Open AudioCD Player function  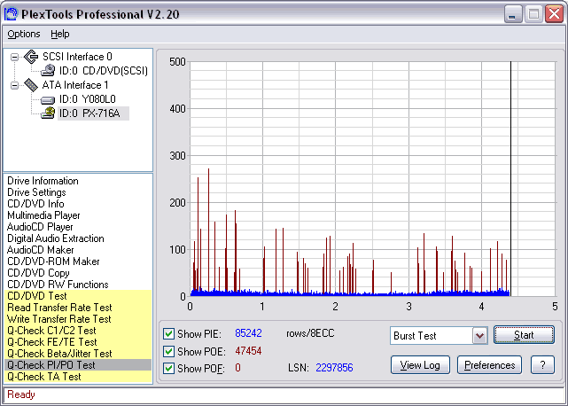[x=40, y=227]
